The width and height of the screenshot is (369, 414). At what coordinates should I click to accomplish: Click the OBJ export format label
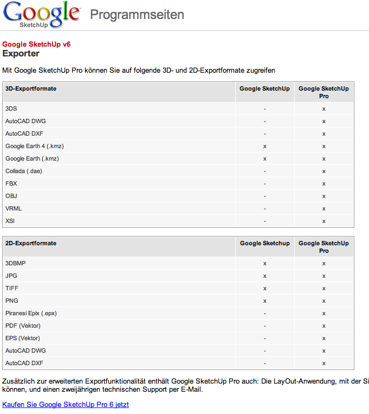click(x=11, y=196)
